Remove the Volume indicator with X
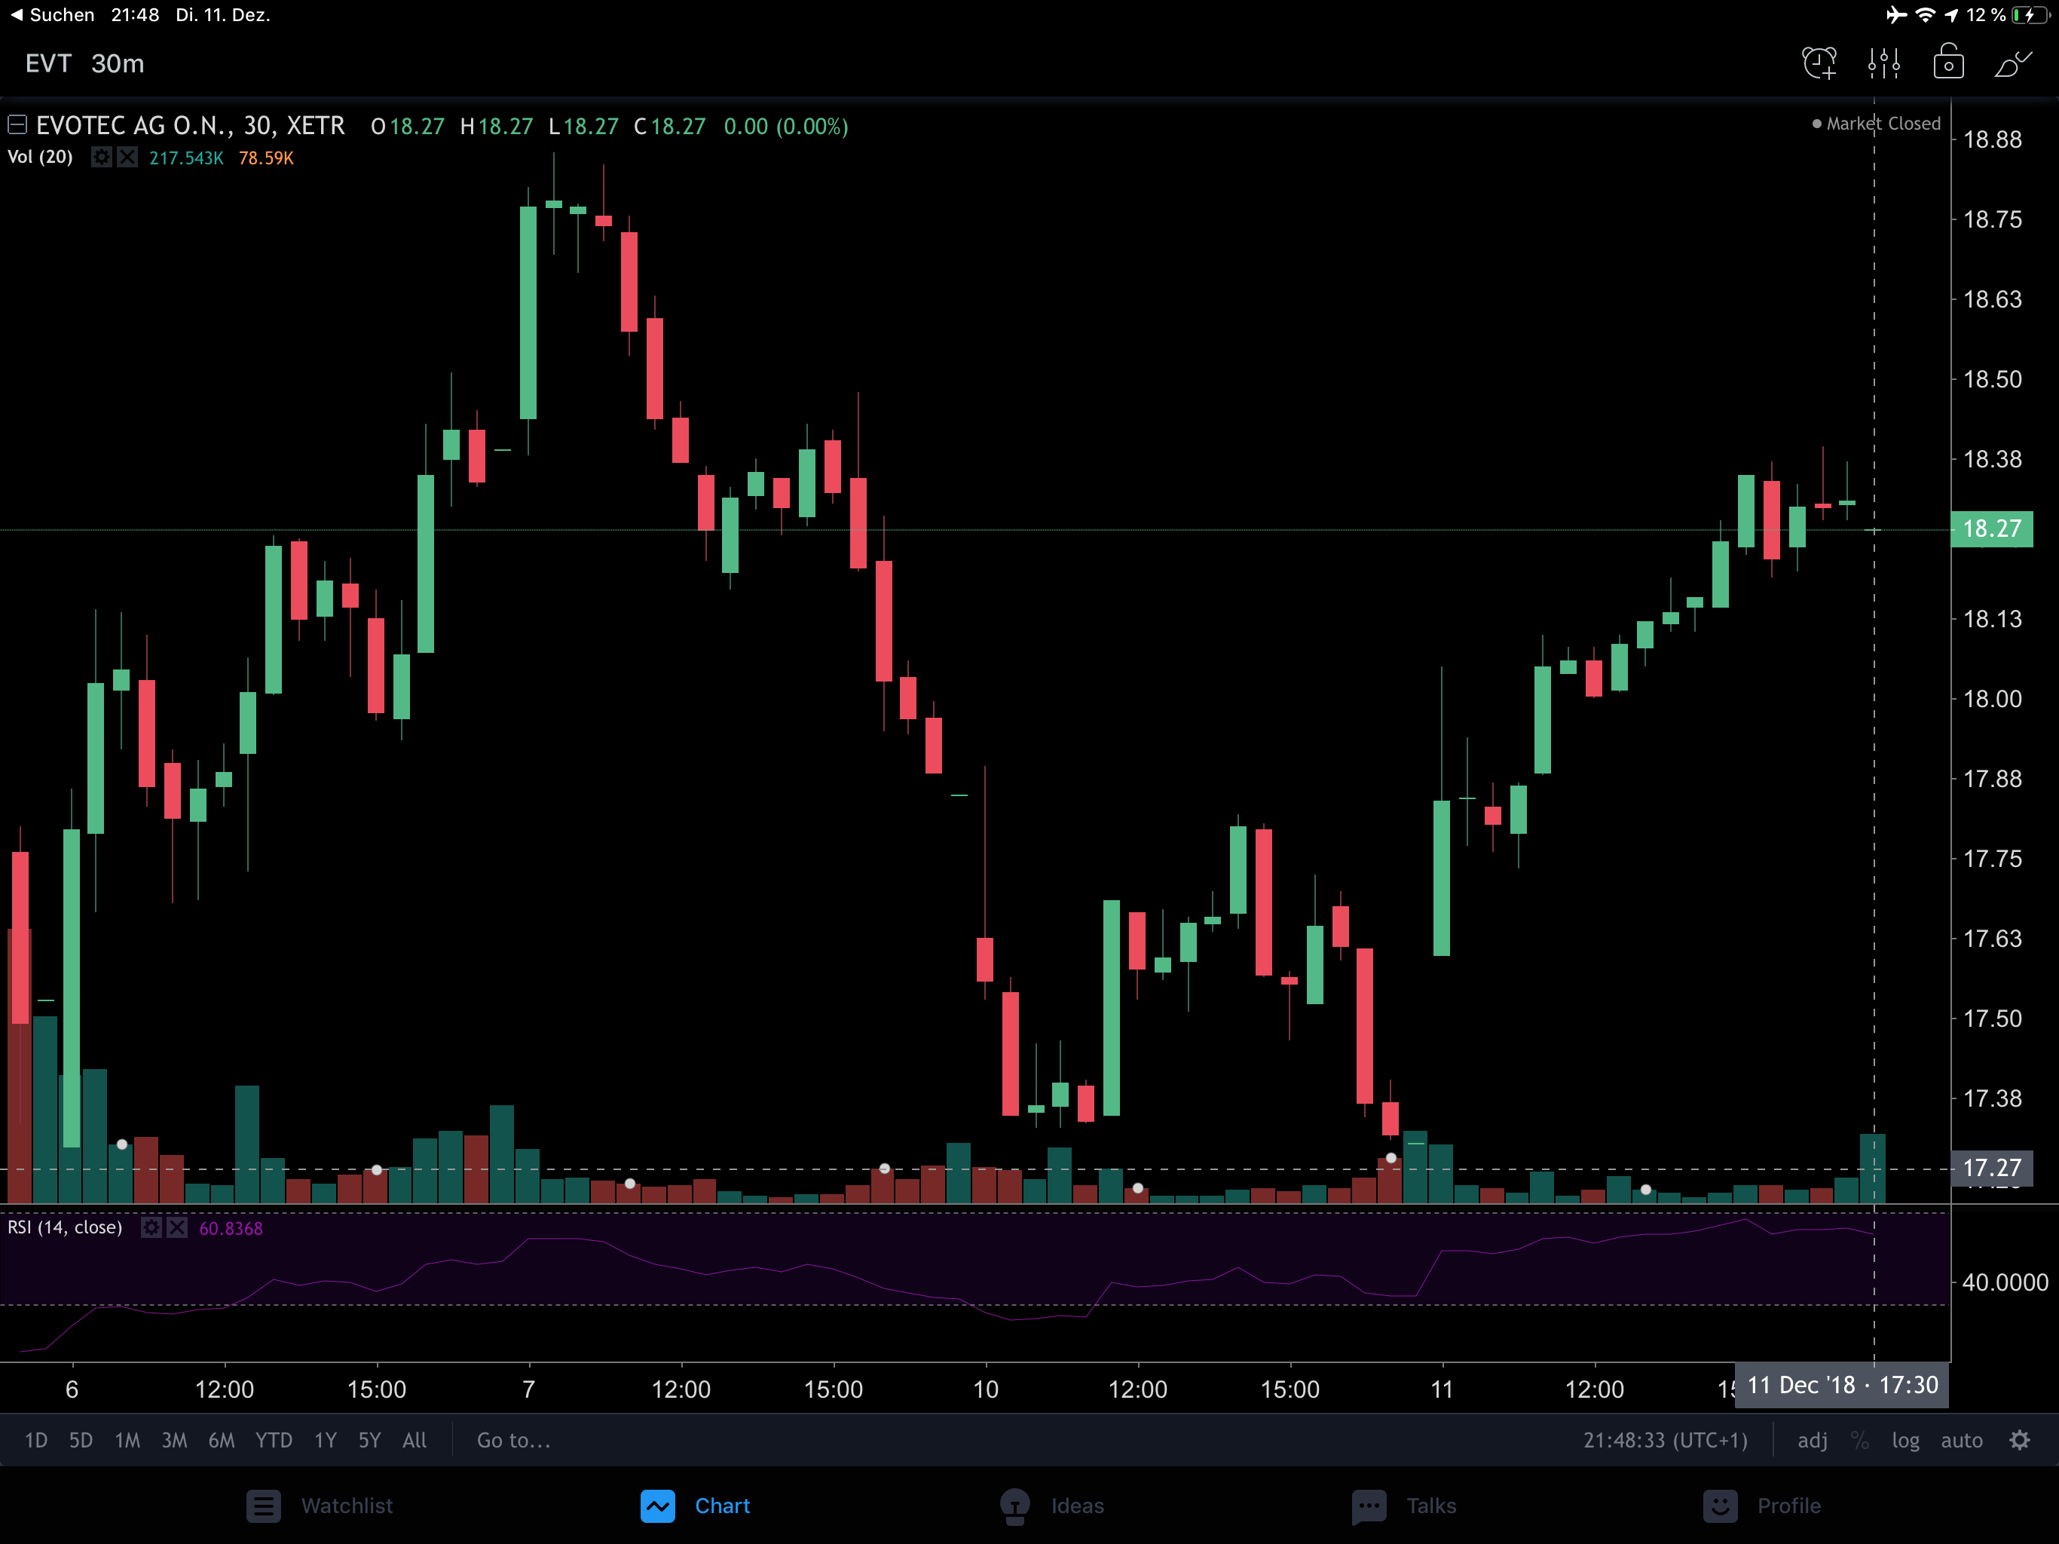The image size is (2059, 1544). (127, 158)
